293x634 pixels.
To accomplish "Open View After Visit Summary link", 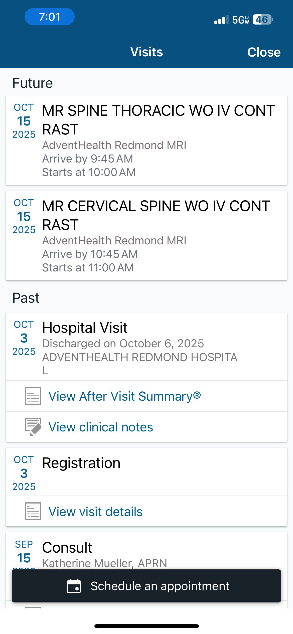I will tap(124, 396).
